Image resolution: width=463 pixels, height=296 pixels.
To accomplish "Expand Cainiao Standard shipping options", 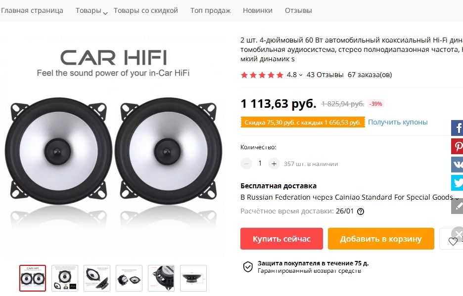I will [457, 198].
